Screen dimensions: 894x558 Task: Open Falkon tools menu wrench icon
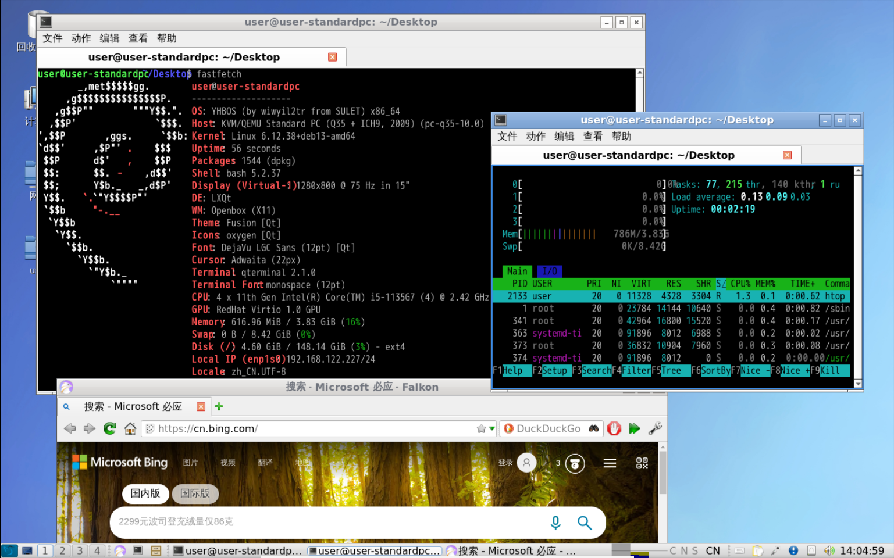[x=655, y=428]
